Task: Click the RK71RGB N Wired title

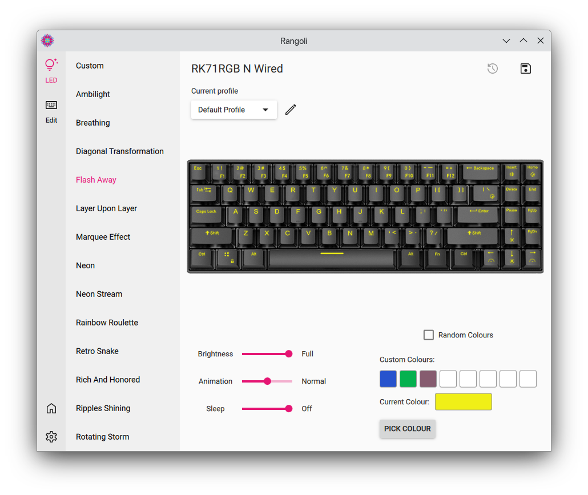Action: (x=237, y=69)
